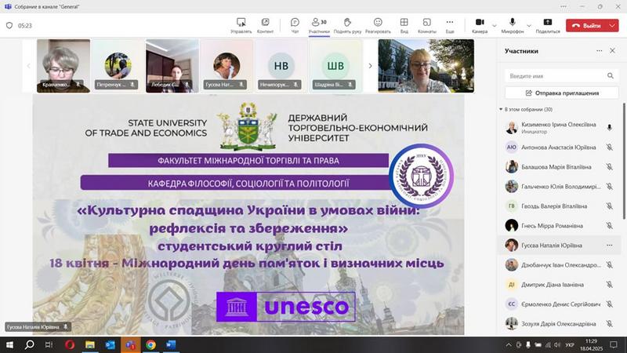Open Google Chrome from taskbar
This screenshot has height=353, width=627.
click(x=150, y=344)
